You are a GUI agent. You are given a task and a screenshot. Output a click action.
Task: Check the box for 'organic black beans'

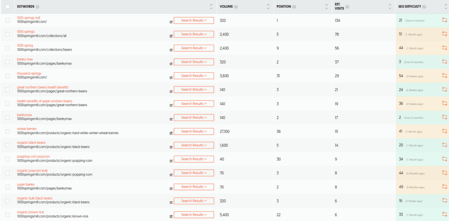point(7,145)
